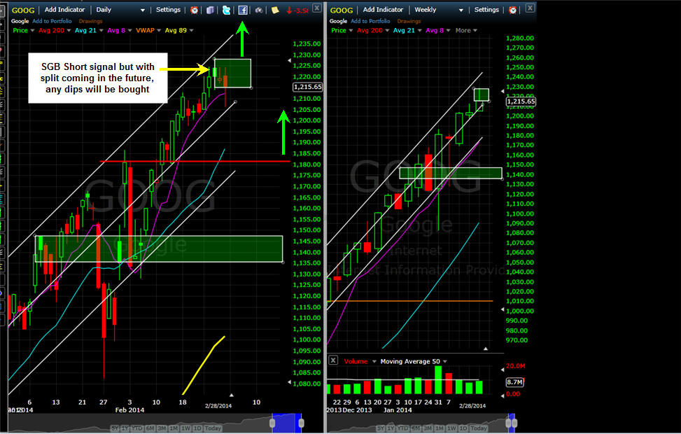The image size is (681, 434).
Task: Click the stacked pages icon in daily toolbar
Action: pos(210,10)
